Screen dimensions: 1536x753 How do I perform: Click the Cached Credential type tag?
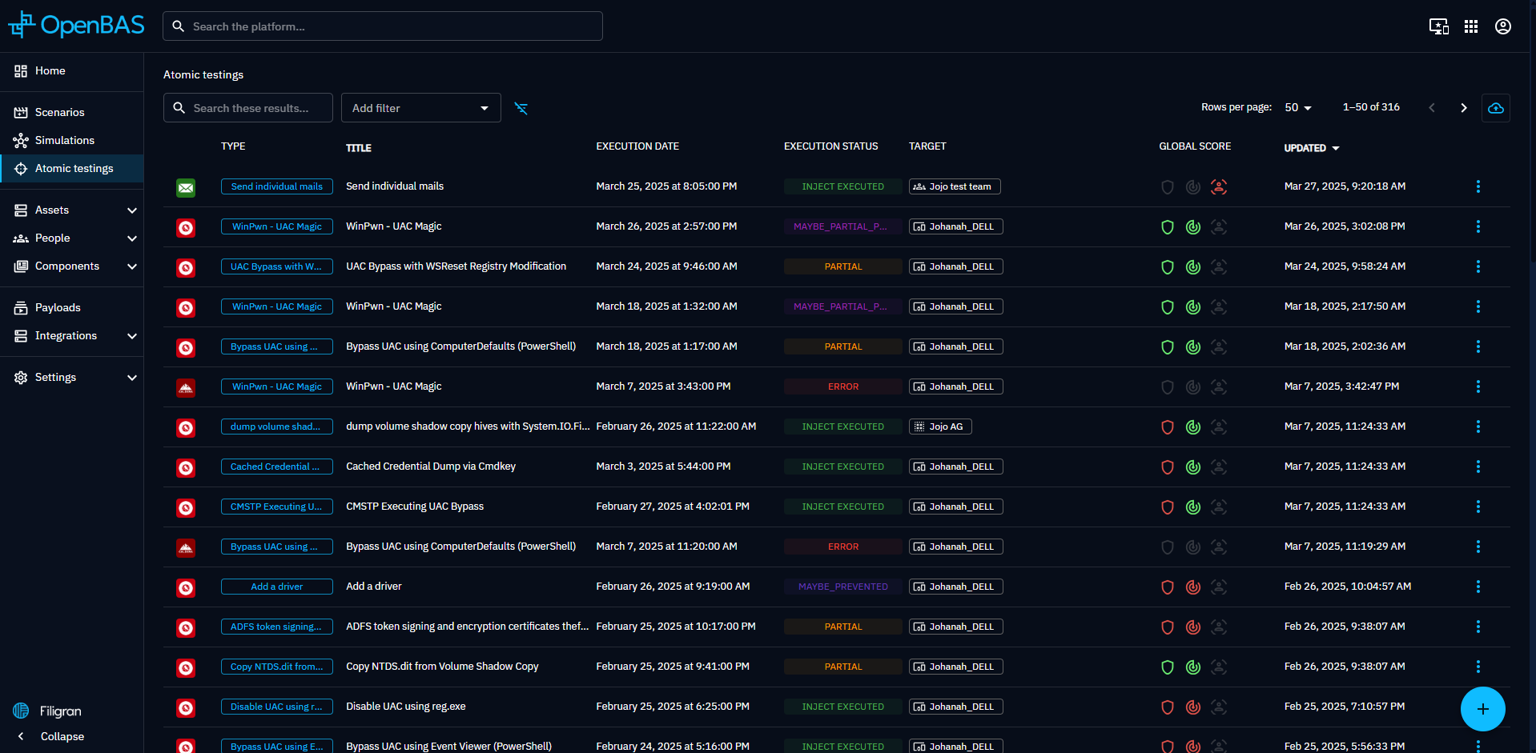click(x=276, y=467)
